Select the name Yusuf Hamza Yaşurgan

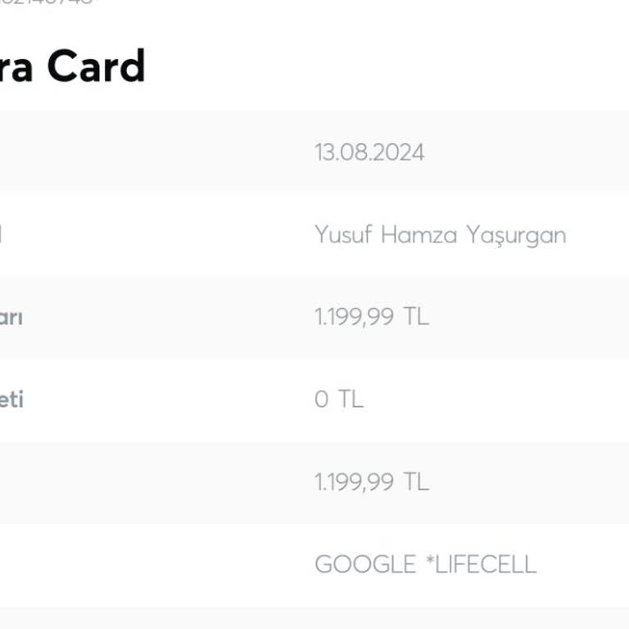pos(440,235)
